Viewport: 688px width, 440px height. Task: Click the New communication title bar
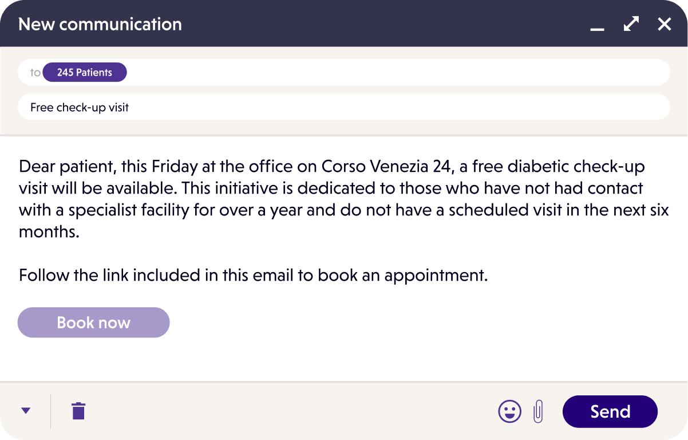[100, 23]
